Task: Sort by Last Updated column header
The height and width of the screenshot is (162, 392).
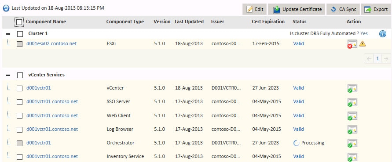Action: point(189,22)
